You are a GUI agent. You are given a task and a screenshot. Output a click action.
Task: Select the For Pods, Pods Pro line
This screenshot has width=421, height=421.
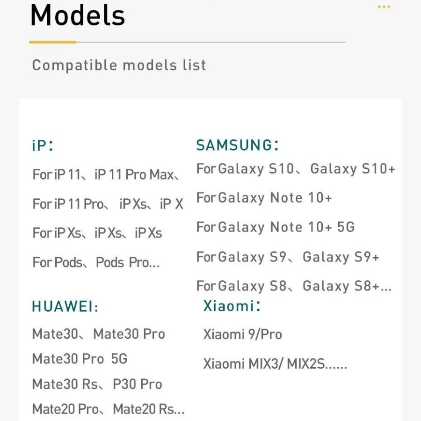click(96, 262)
